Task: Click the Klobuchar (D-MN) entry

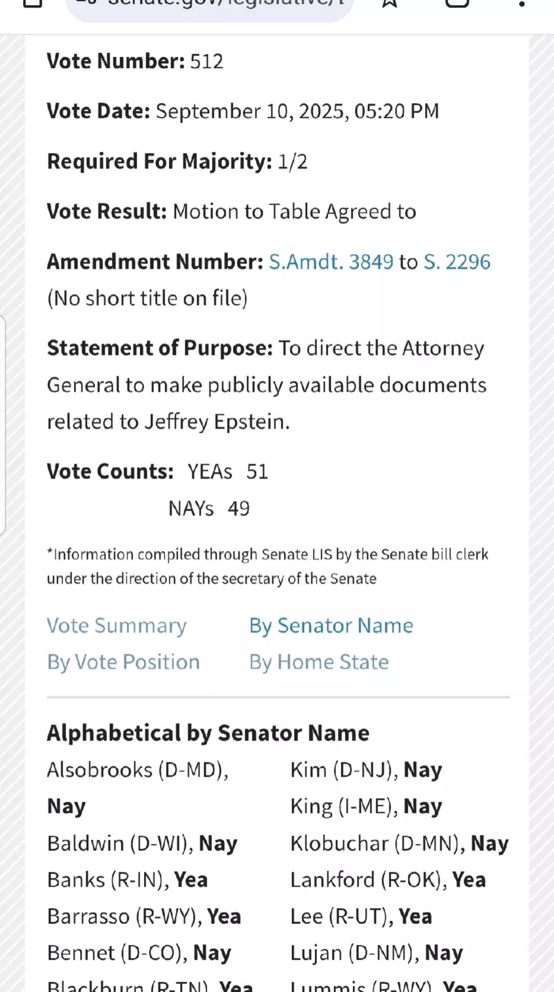Action: tap(400, 844)
